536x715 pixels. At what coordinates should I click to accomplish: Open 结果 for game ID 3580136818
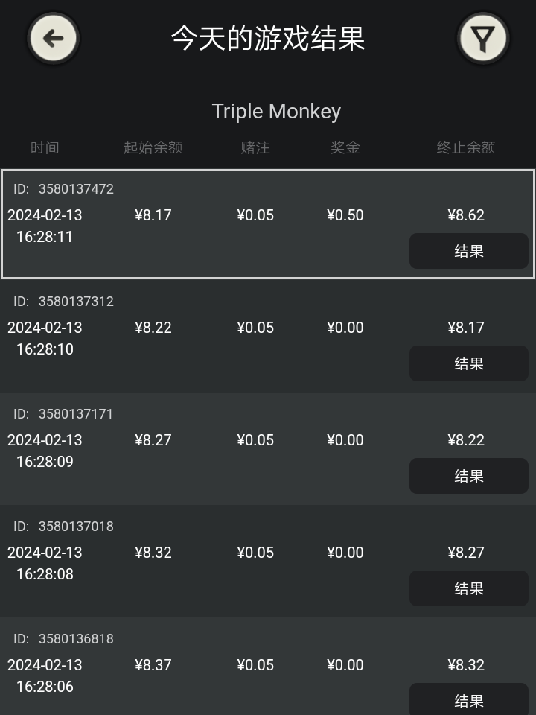pyautogui.click(x=468, y=700)
